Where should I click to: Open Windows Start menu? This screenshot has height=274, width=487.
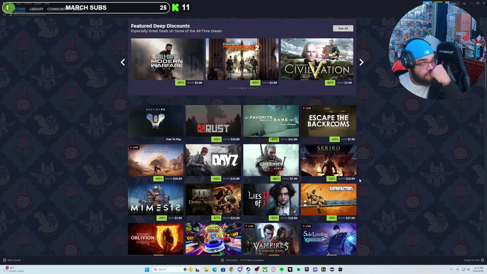147,269
